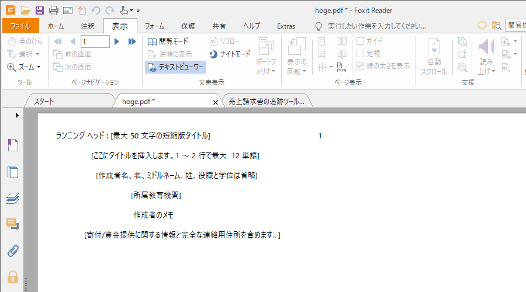Switch to the スタート document tab

tap(69, 101)
